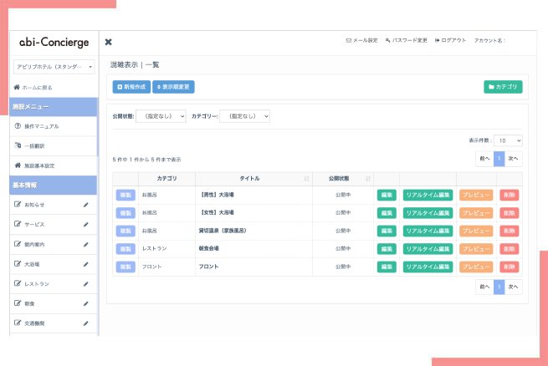Click 編集 for 朝食会場
Screen dimensions: 548x366
[x=387, y=249]
